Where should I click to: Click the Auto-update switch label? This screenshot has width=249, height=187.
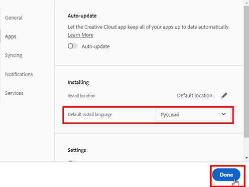[x=96, y=46]
